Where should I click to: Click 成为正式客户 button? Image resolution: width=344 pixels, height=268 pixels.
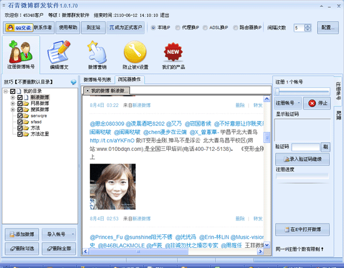point(126,28)
